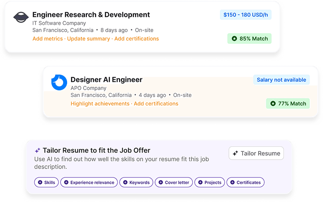Click the $150 - 180 USD/h salary badge
The width and height of the screenshot is (323, 202).
tap(245, 15)
